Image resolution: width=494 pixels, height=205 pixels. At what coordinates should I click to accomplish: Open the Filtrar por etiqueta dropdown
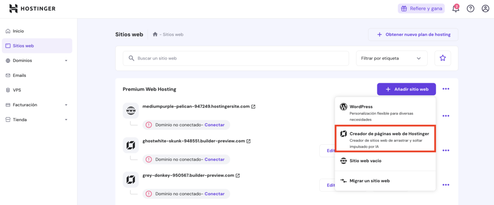pos(391,58)
